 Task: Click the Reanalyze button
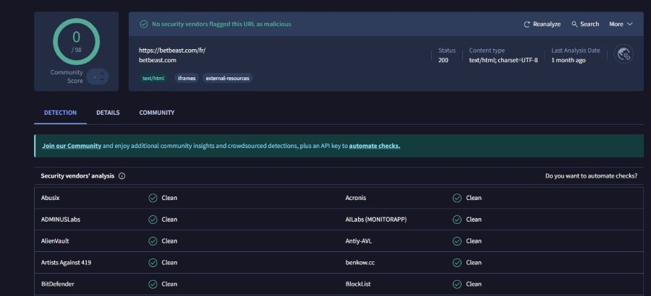point(542,24)
